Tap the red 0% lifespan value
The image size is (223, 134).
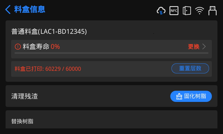point(55,47)
